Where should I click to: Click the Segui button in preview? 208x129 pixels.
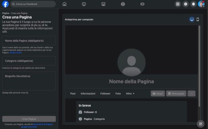pos(158,94)
